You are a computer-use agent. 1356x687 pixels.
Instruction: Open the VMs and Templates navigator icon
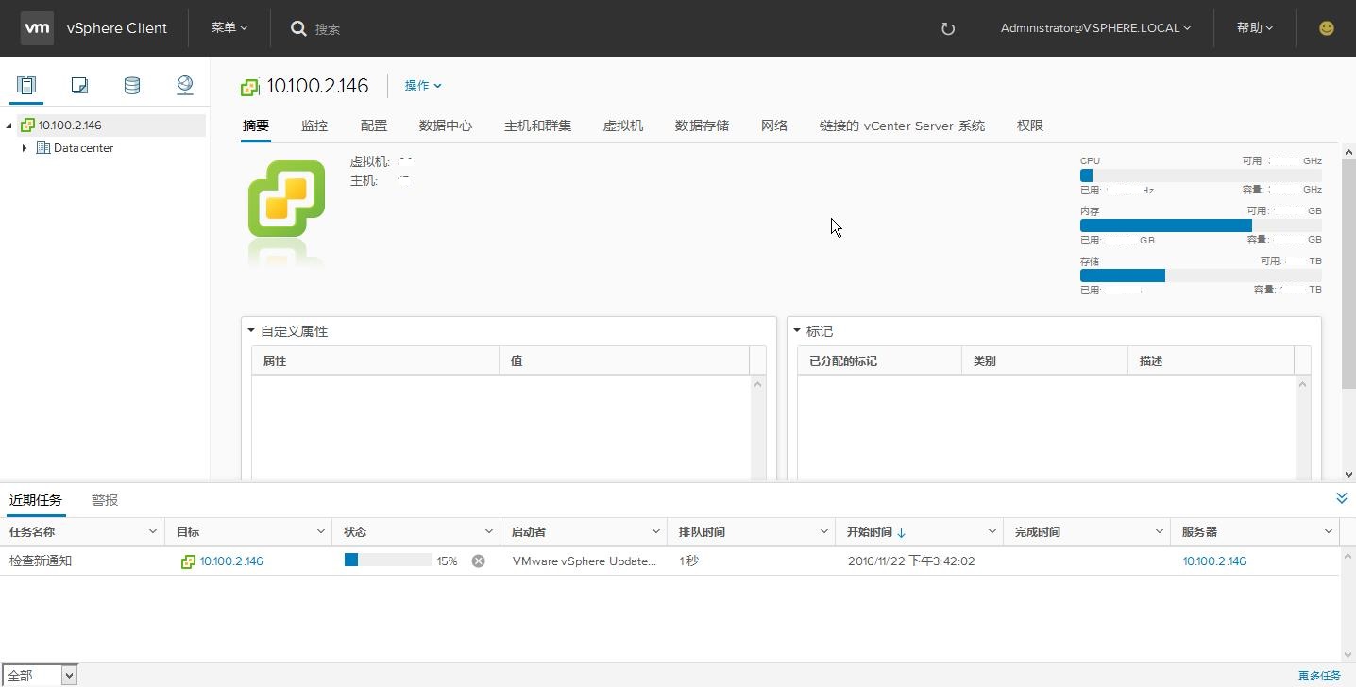tap(79, 86)
